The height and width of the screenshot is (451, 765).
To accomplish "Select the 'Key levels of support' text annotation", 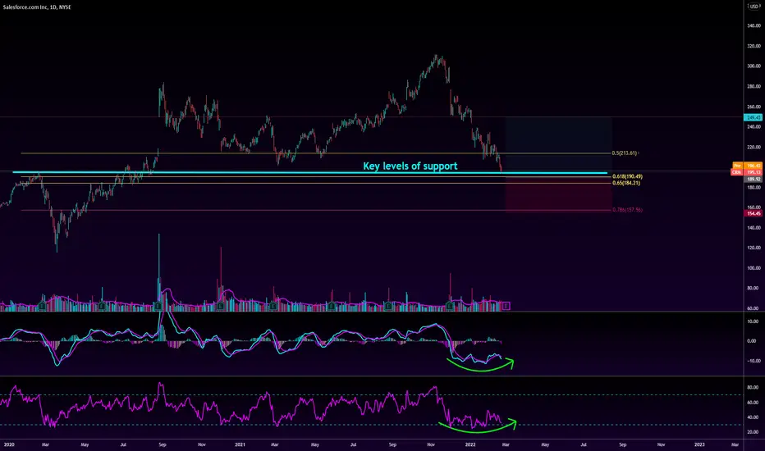I will point(410,166).
